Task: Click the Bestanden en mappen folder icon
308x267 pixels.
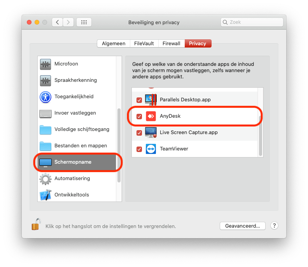Action: point(45,146)
